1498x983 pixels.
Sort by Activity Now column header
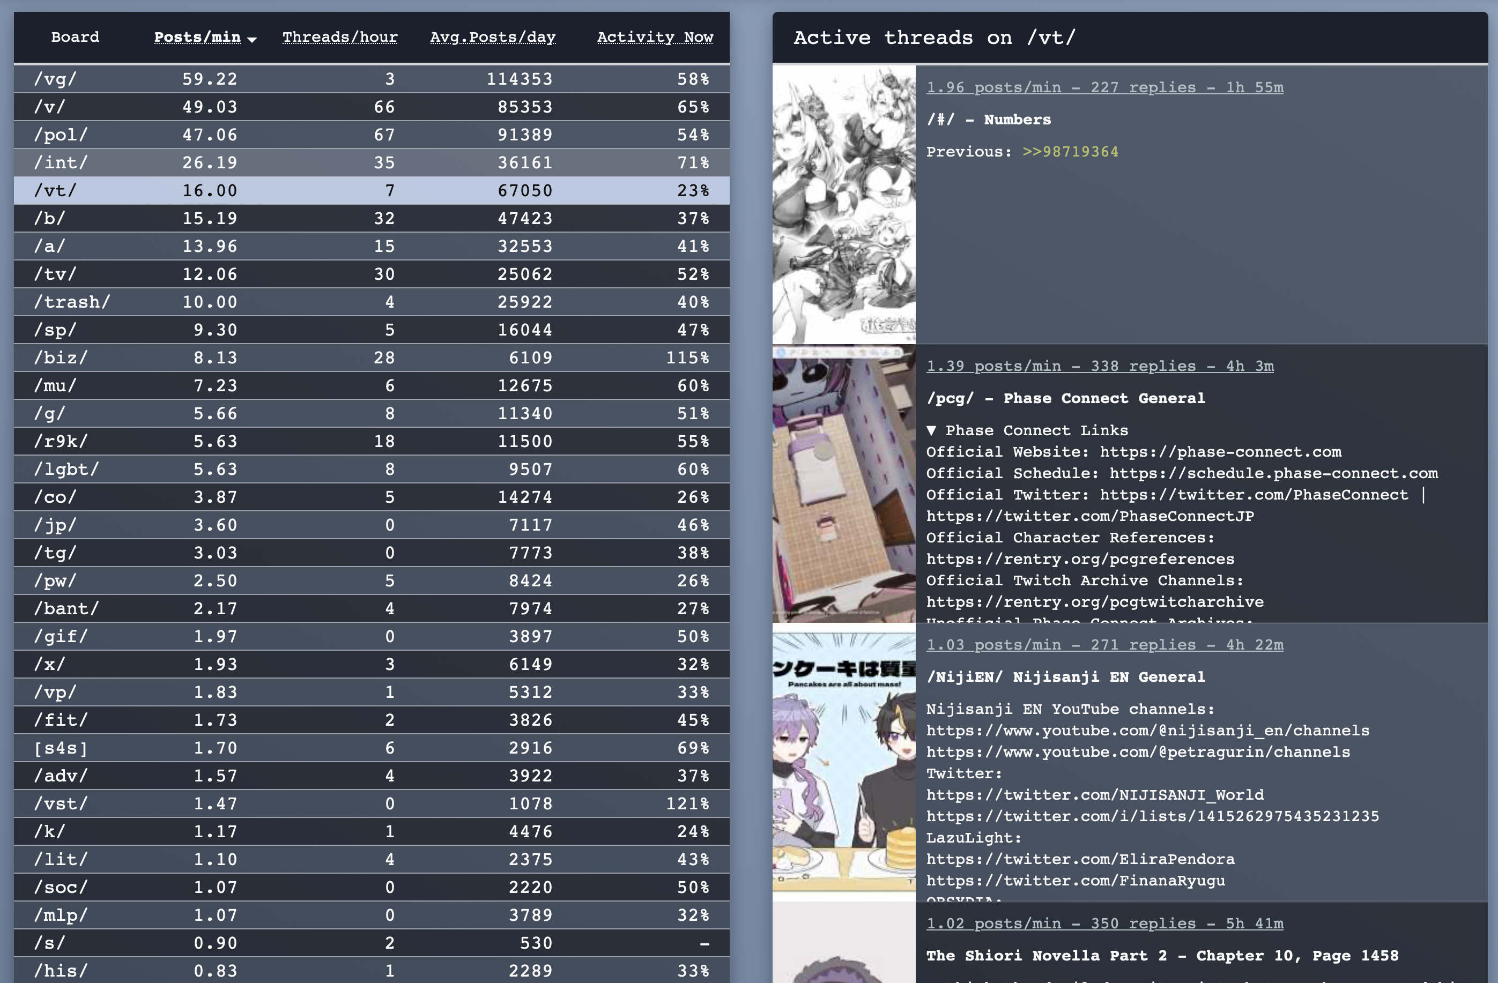click(655, 37)
